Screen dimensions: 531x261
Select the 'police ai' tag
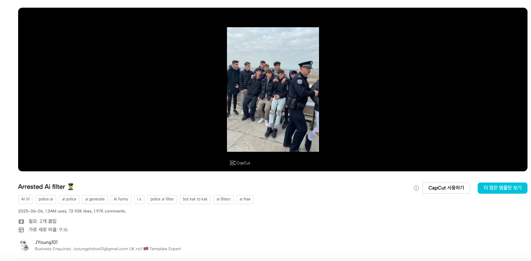coord(46,200)
